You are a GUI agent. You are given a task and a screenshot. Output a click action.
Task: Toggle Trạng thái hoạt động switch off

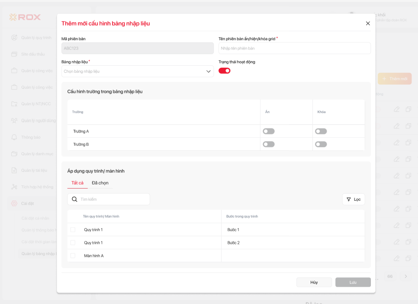[224, 71]
